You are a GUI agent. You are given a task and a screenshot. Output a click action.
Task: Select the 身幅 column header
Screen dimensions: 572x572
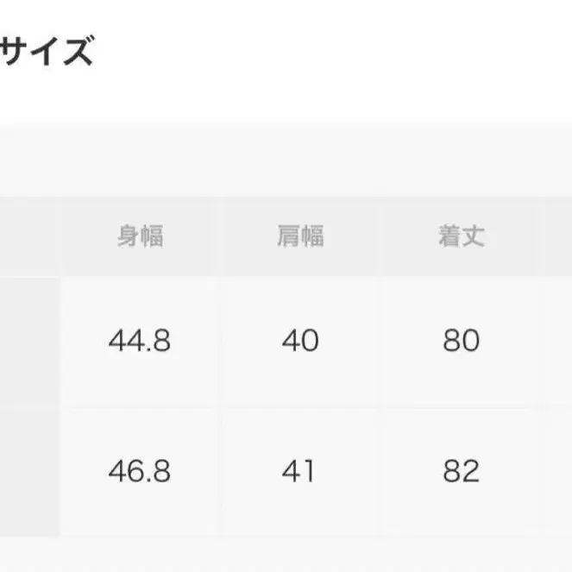[x=140, y=236]
